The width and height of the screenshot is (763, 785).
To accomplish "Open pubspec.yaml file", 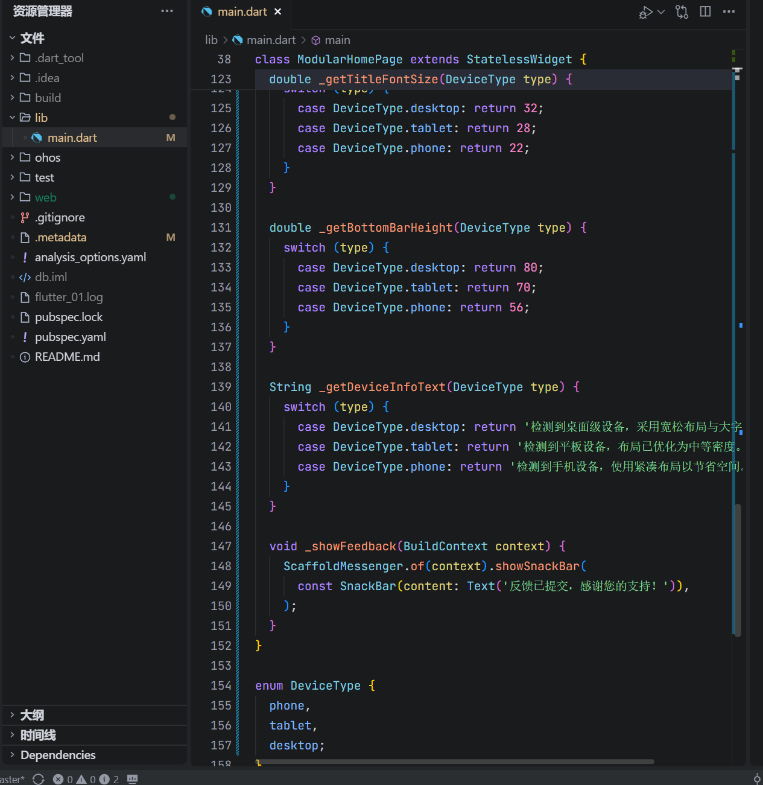I will tap(95, 337).
